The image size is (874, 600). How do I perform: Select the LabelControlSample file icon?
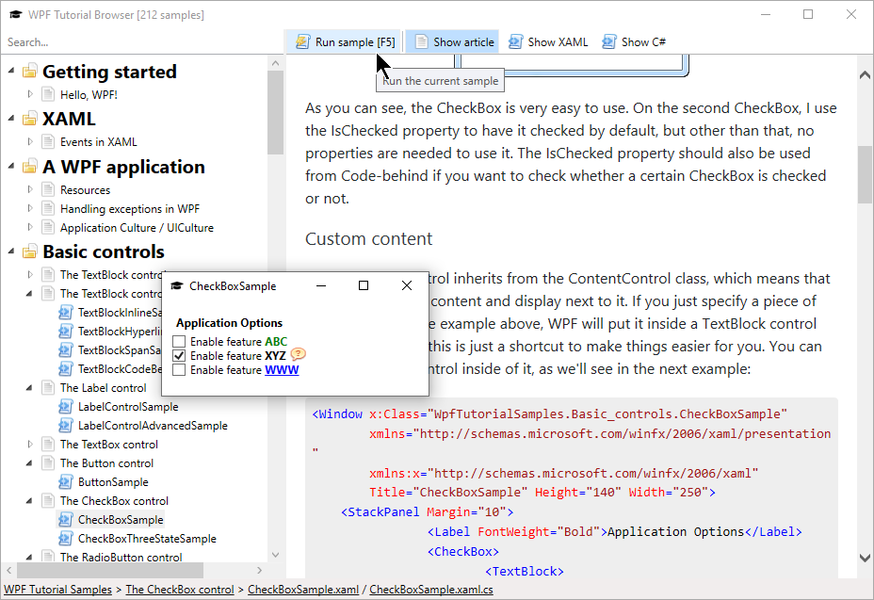coord(66,407)
